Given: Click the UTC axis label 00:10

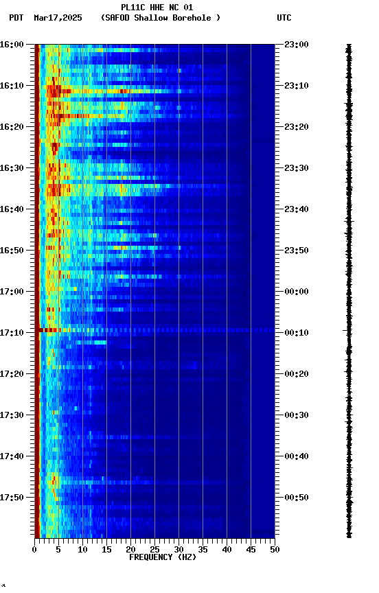Looking at the screenshot, I should [x=297, y=333].
